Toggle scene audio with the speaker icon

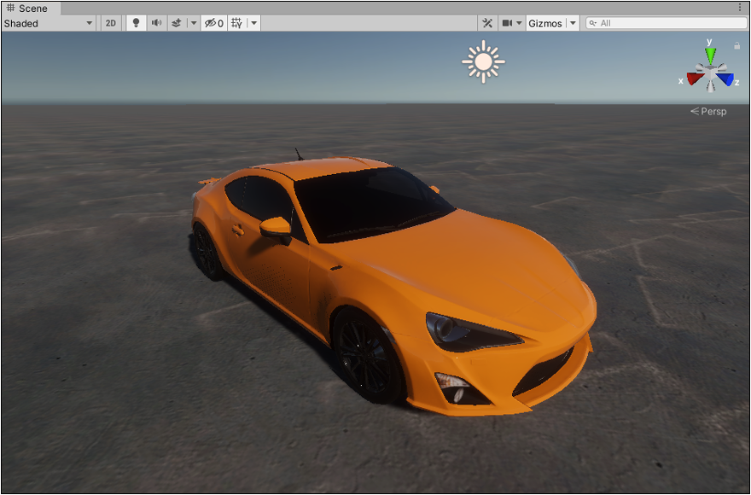(x=156, y=23)
